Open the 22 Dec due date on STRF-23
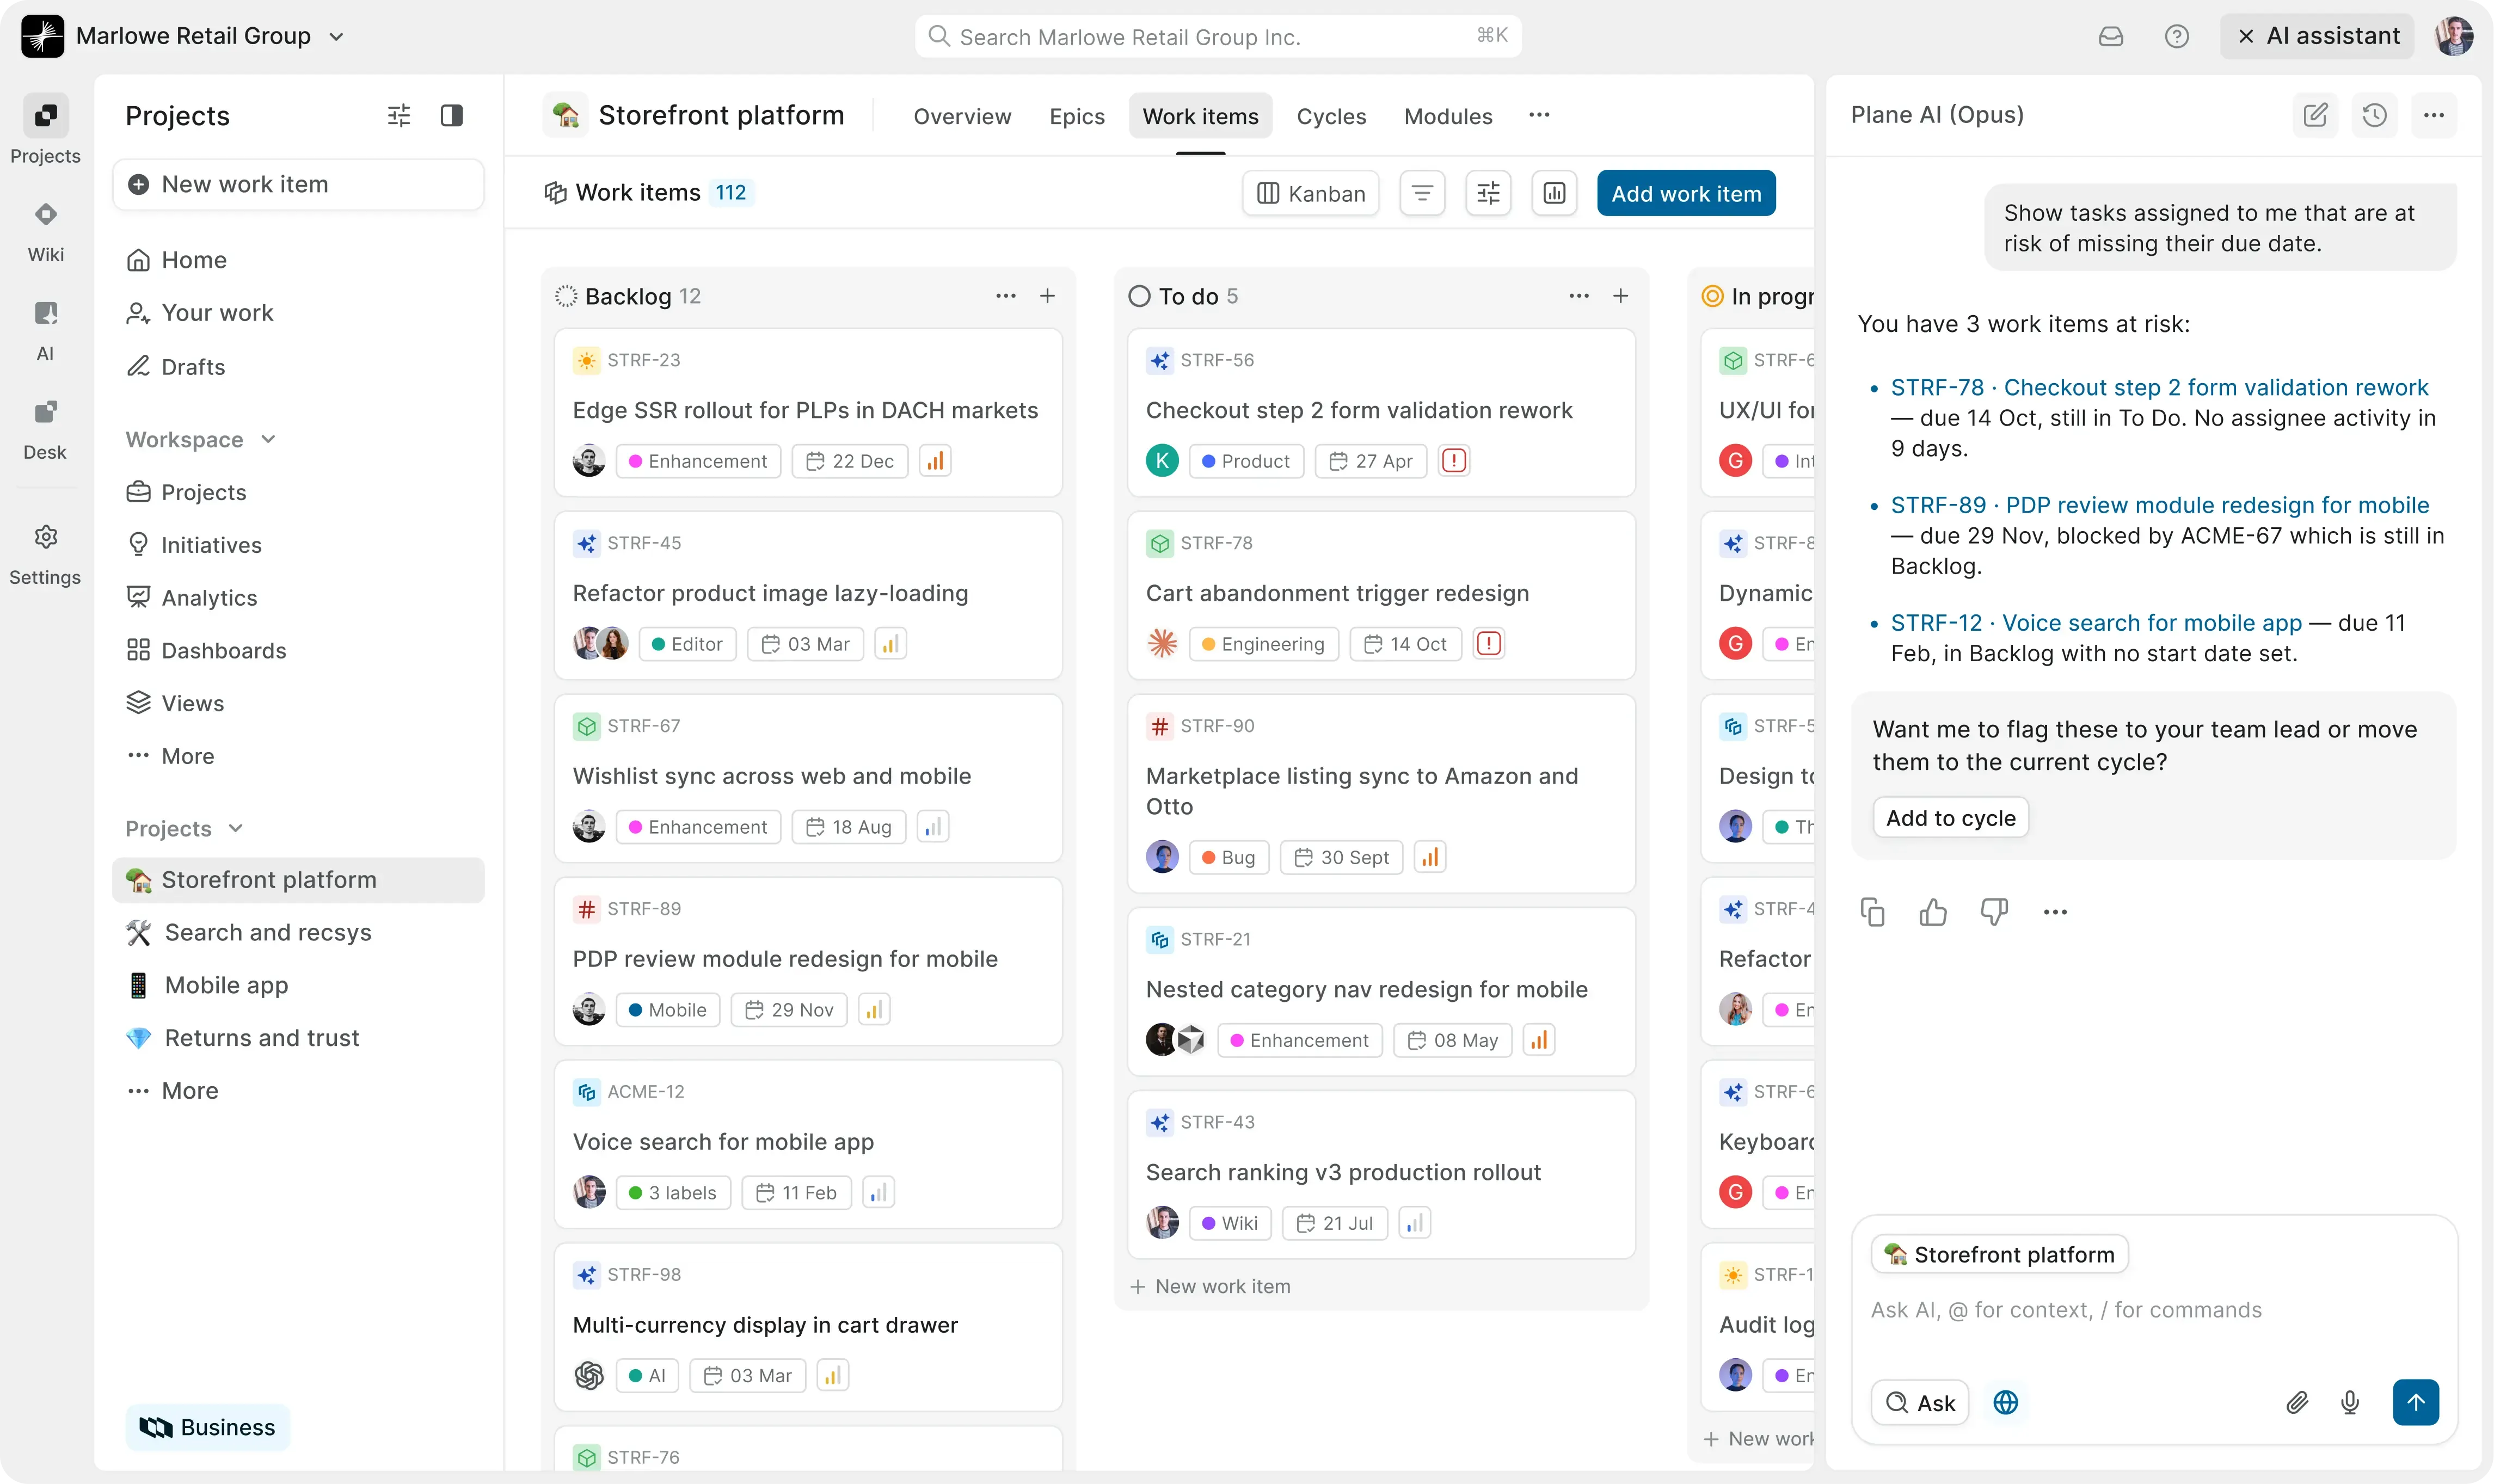The width and height of the screenshot is (2494, 1484). (x=850, y=461)
